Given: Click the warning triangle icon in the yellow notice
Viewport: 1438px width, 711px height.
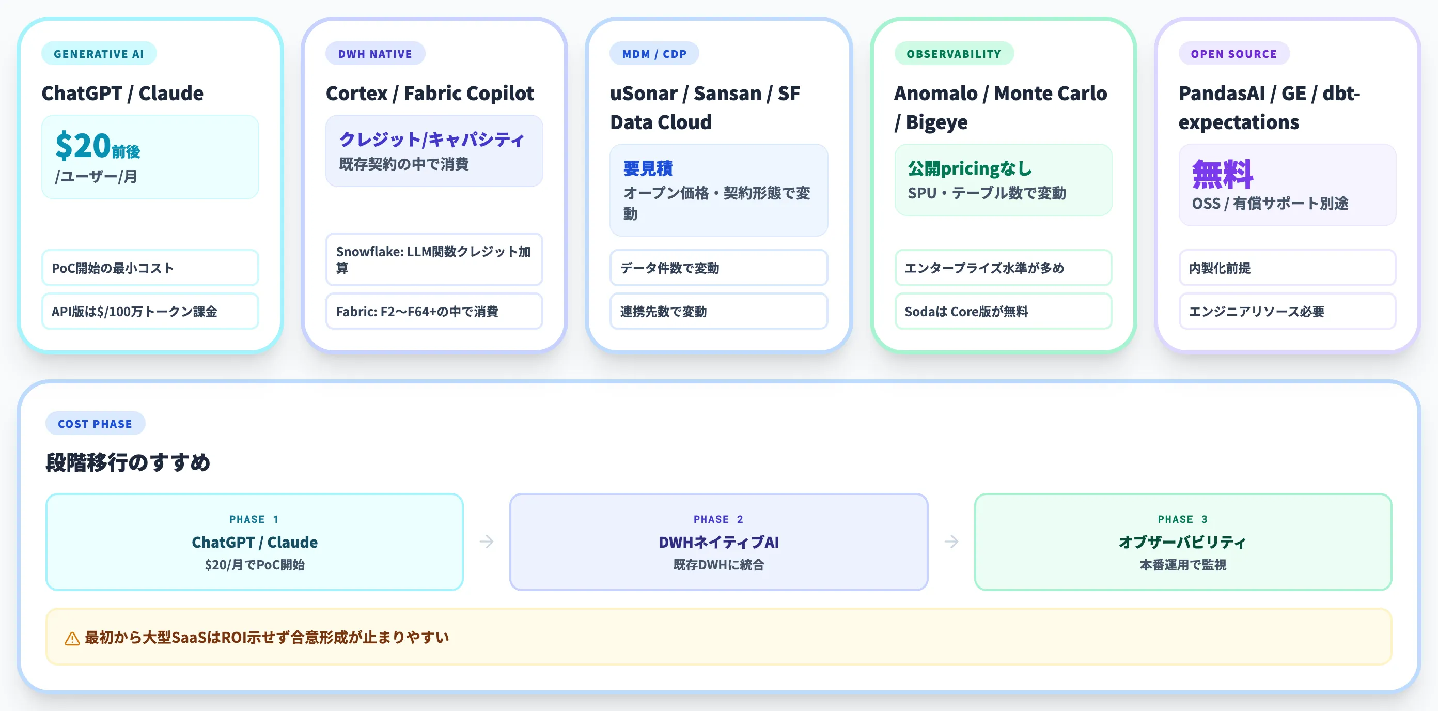Looking at the screenshot, I should pyautogui.click(x=72, y=638).
